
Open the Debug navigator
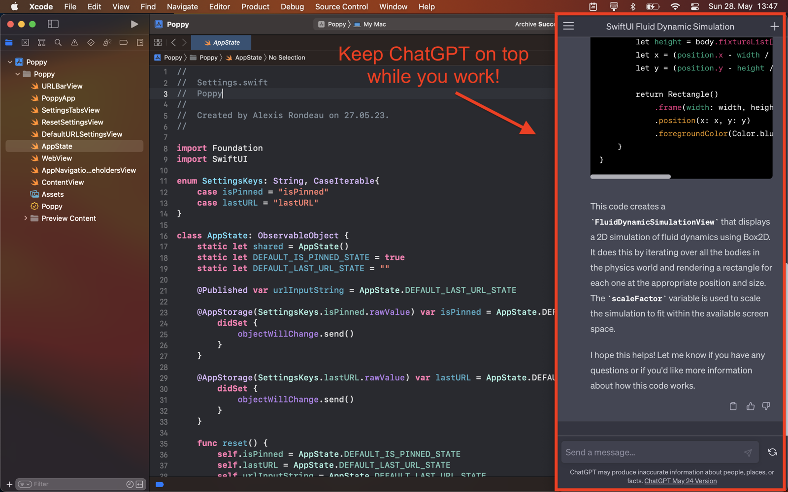coord(107,43)
